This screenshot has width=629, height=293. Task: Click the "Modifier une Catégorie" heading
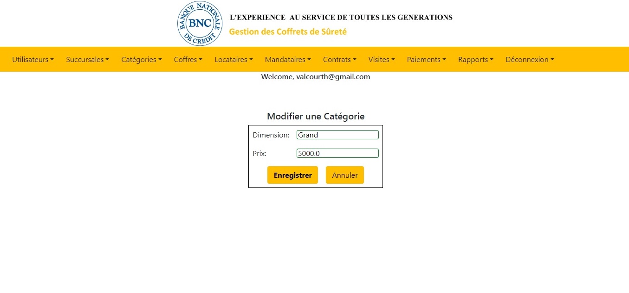point(316,116)
